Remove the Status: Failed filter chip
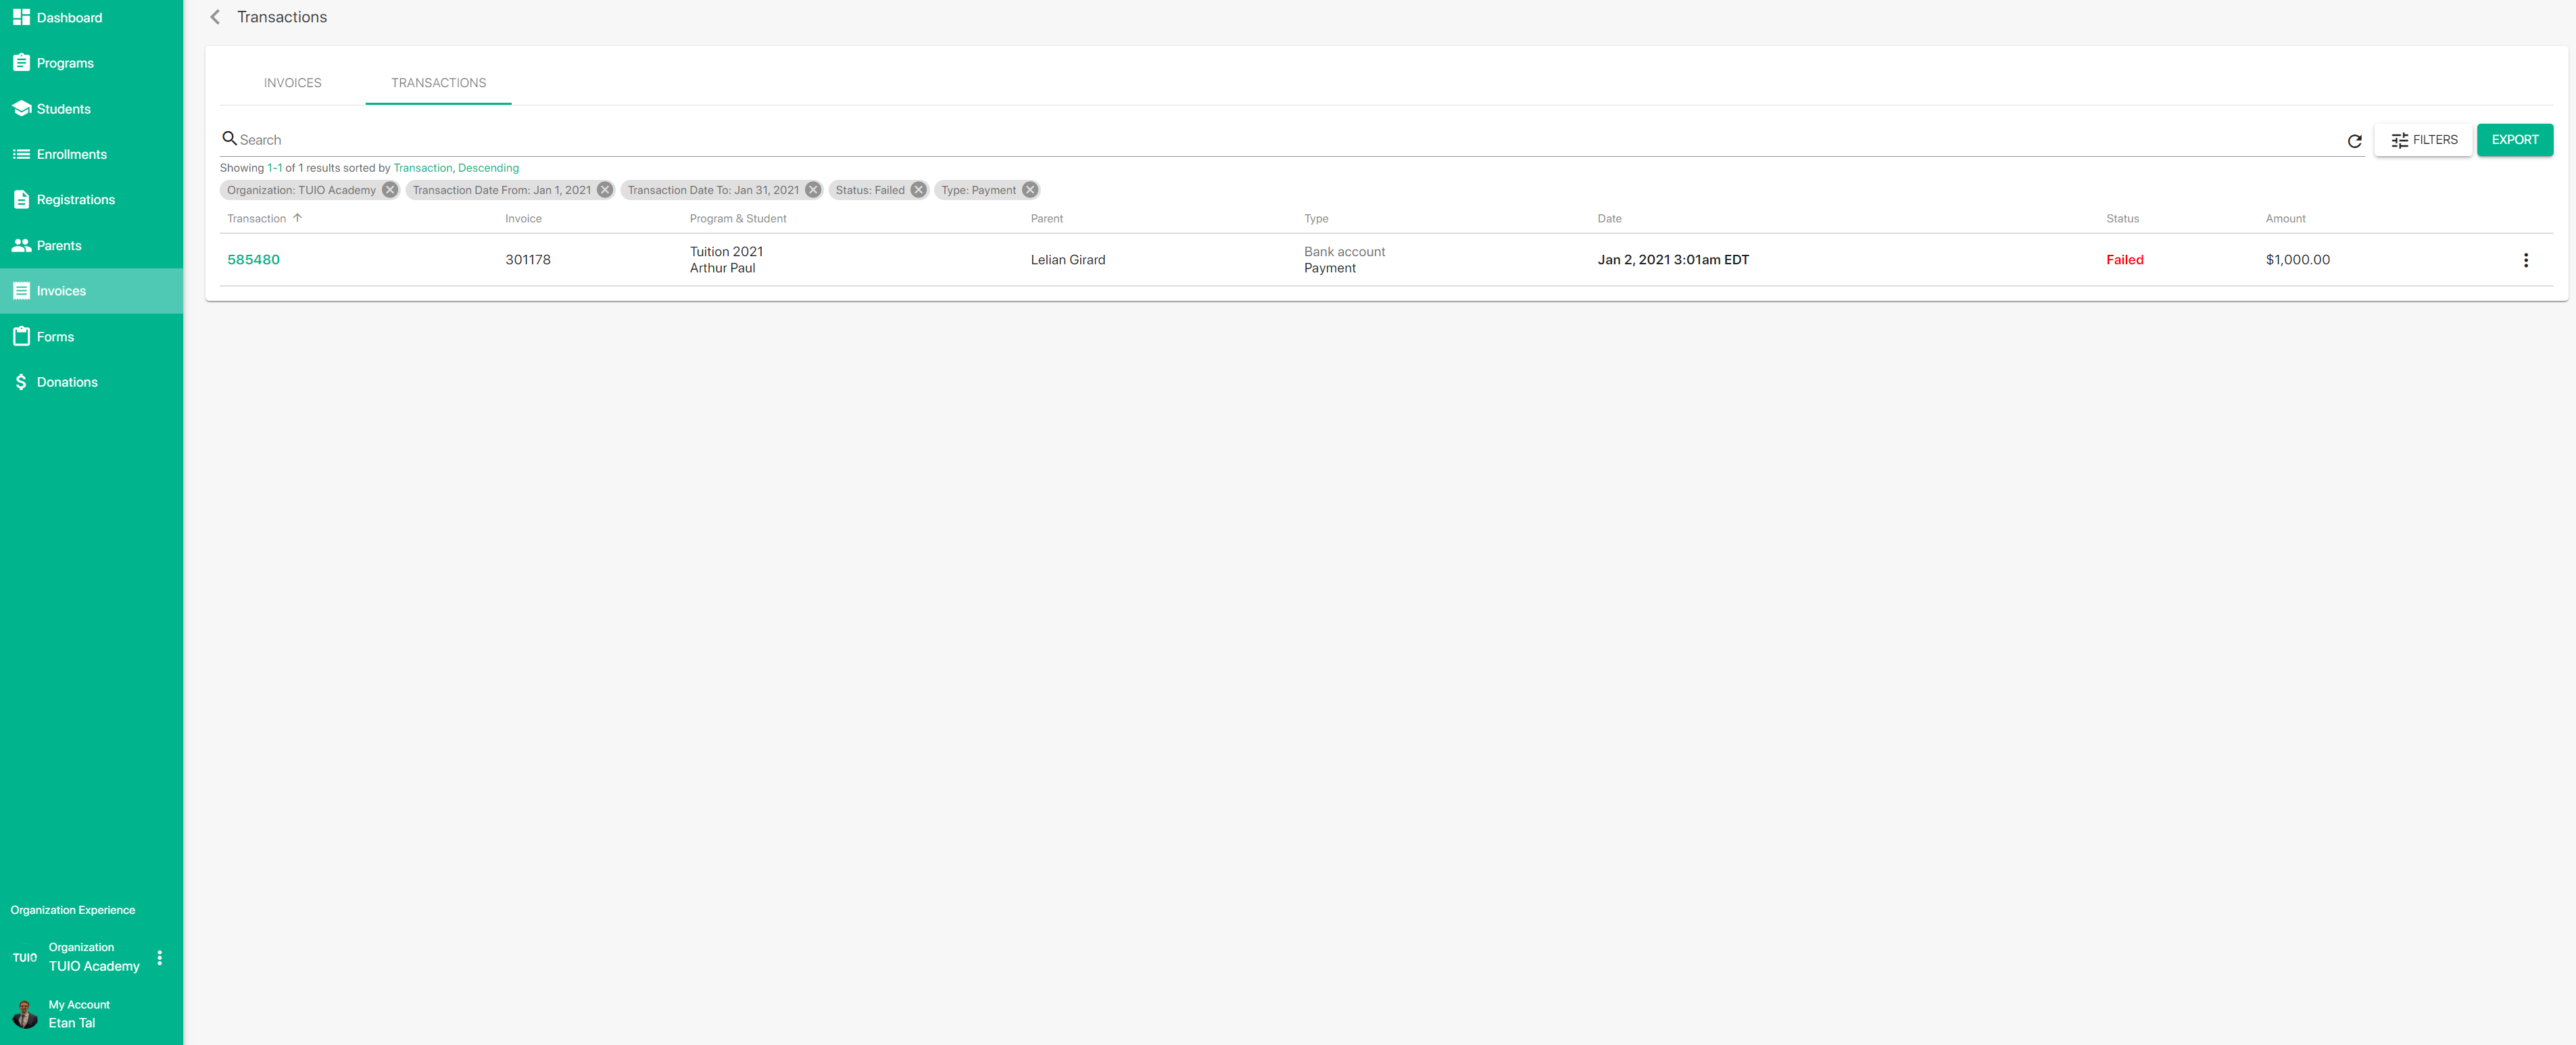Image resolution: width=2576 pixels, height=1045 pixels. pyautogui.click(x=918, y=190)
